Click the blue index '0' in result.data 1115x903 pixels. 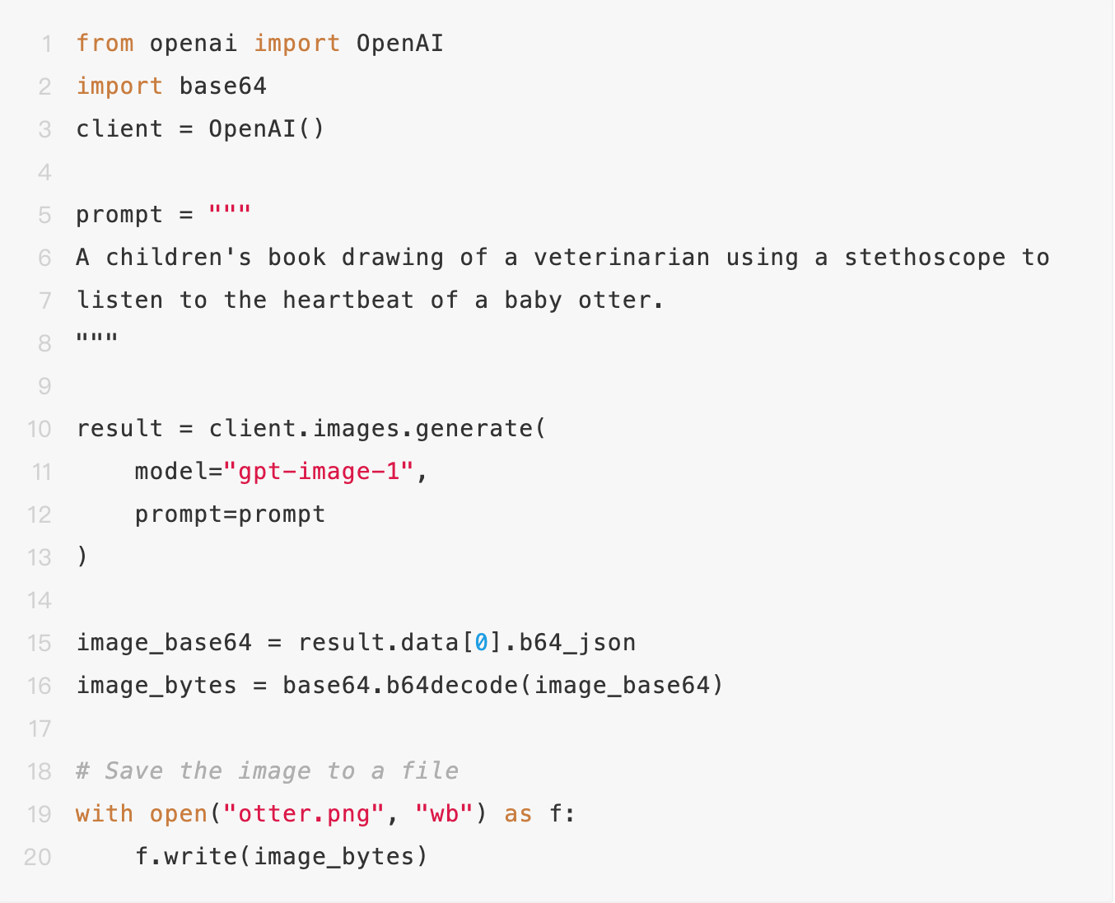click(x=482, y=643)
